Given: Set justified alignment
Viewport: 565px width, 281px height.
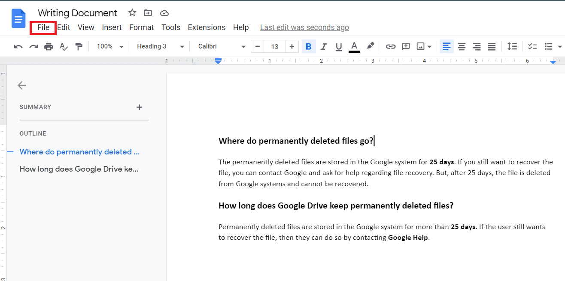Looking at the screenshot, I should [492, 46].
